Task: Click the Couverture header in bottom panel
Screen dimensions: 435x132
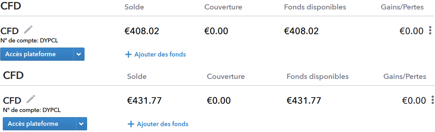Action: click(x=226, y=77)
